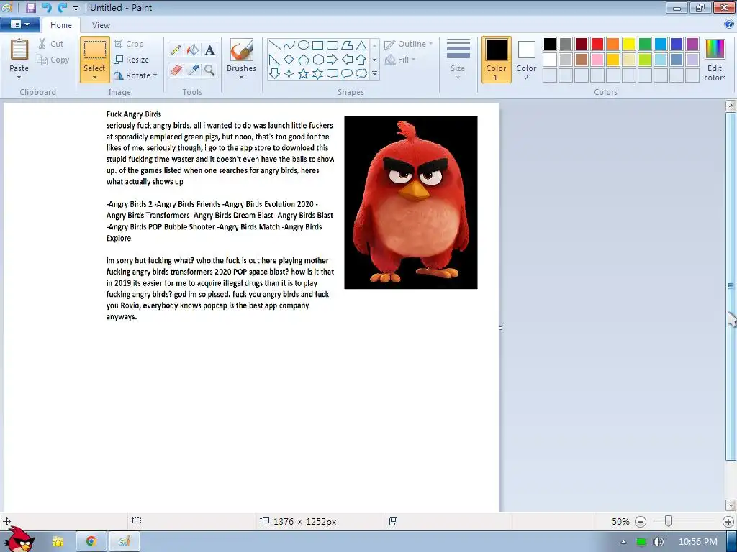Expand the Select dropdown arrow
Image resolution: width=737 pixels, height=552 pixels.
point(94,78)
